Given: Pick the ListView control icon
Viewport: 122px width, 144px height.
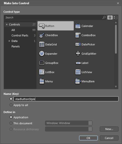Looking at the screenshot, I should 78,72.
